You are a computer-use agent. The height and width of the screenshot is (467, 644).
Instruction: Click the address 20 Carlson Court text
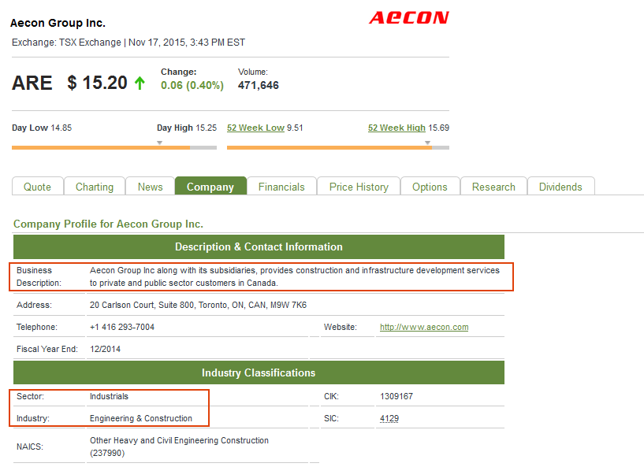[199, 305]
